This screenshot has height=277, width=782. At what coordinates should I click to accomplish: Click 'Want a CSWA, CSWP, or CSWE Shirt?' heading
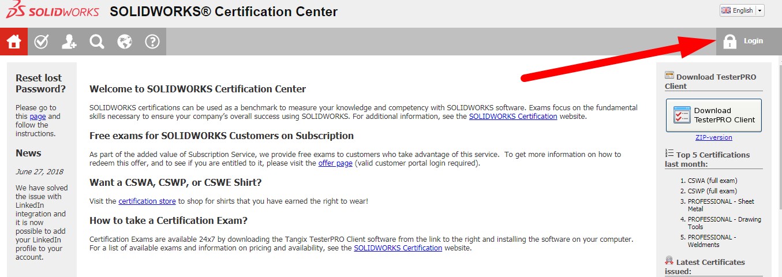pyautogui.click(x=175, y=182)
